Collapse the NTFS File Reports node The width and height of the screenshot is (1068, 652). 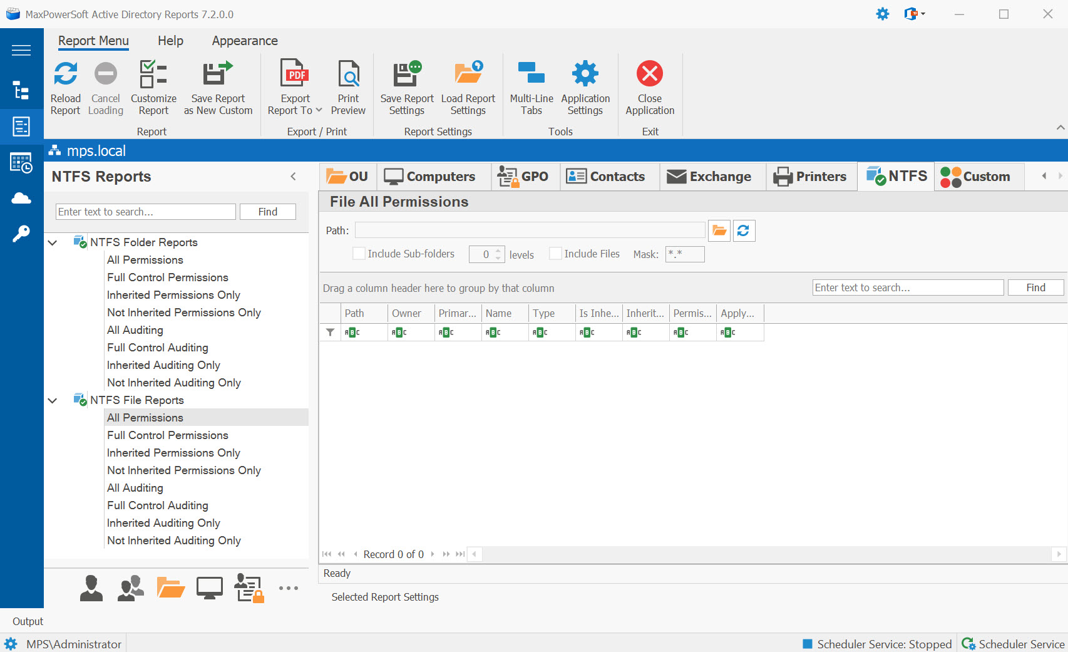click(x=53, y=400)
